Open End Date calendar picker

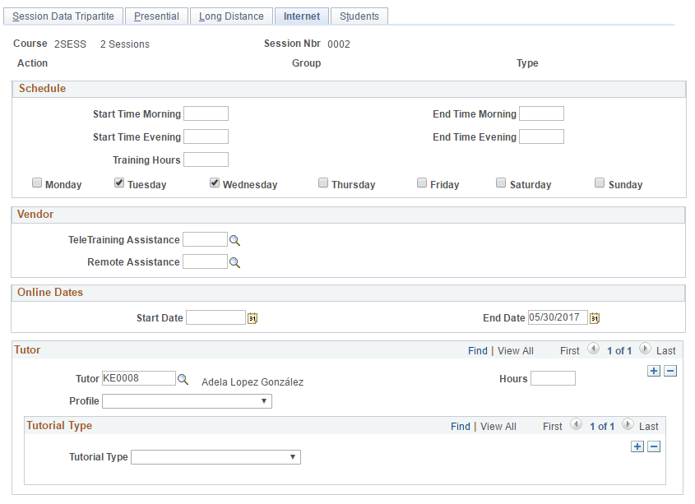595,318
